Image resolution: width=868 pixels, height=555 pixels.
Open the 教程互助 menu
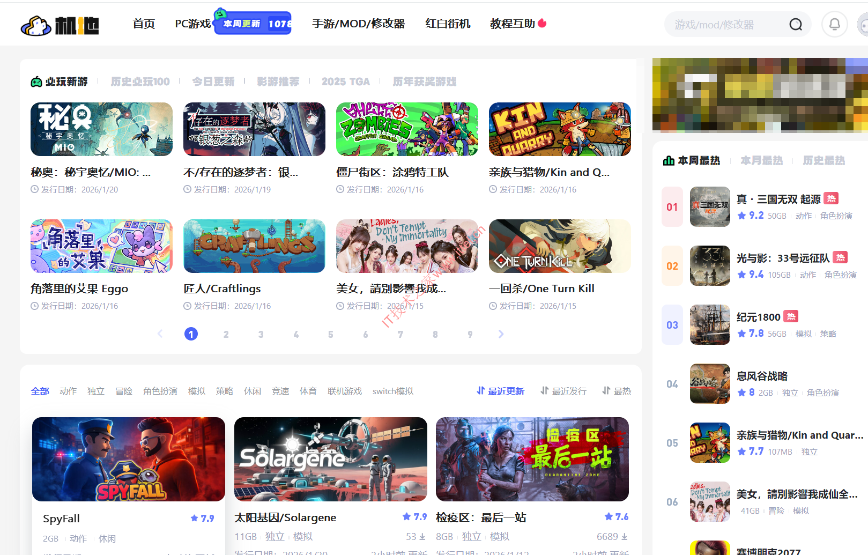(513, 24)
